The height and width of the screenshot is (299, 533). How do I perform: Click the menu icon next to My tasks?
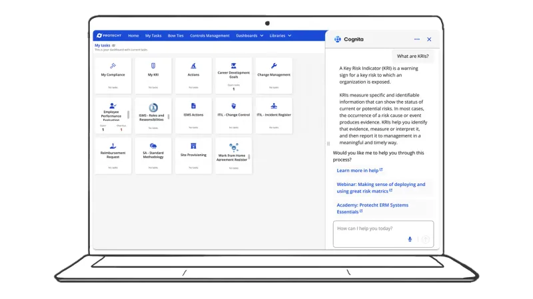click(x=113, y=45)
